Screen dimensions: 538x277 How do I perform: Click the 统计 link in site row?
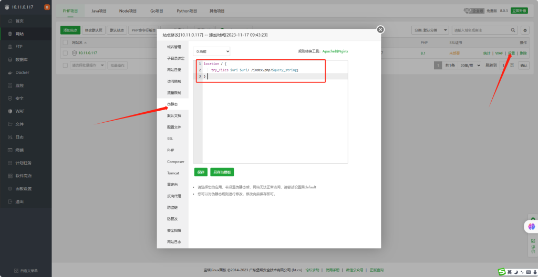pyautogui.click(x=487, y=53)
